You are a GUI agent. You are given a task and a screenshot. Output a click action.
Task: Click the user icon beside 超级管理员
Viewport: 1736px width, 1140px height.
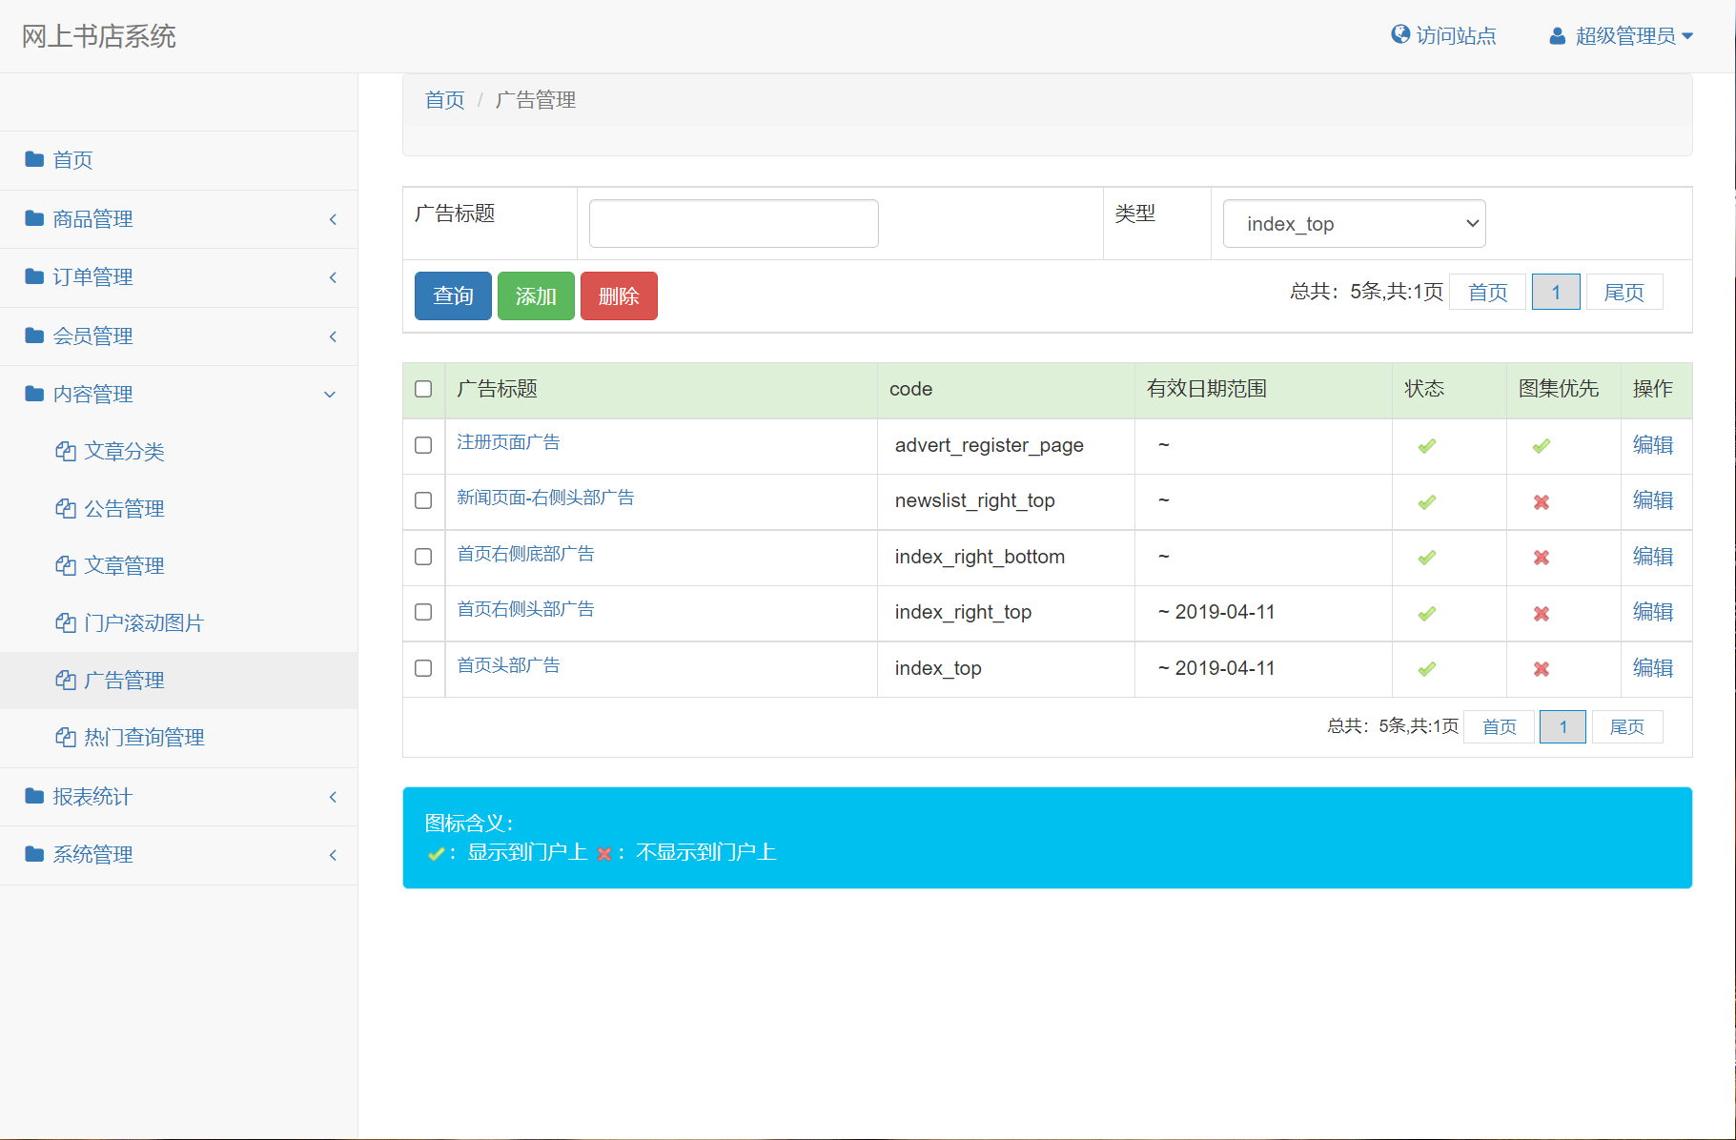(x=1557, y=35)
